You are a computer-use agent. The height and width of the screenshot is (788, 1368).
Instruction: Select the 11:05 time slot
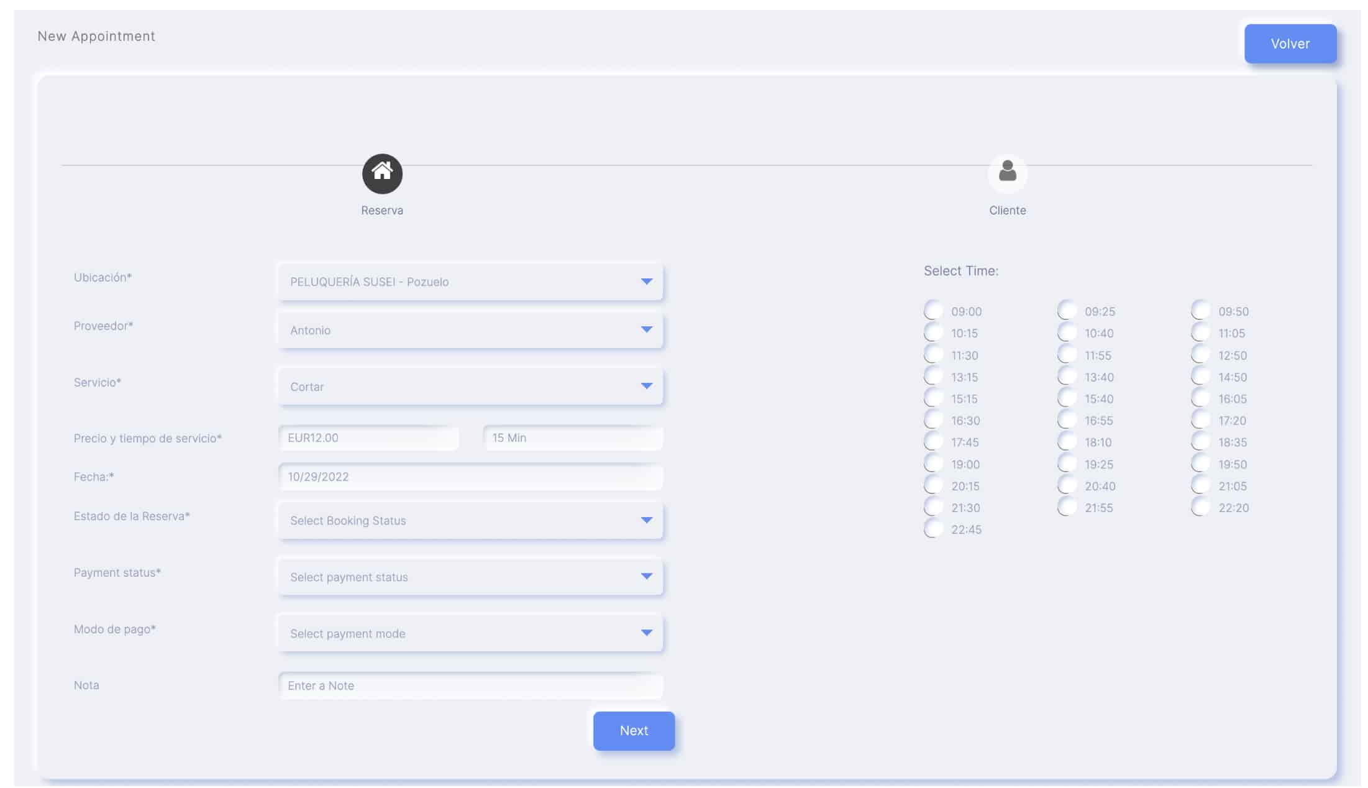[1200, 332]
